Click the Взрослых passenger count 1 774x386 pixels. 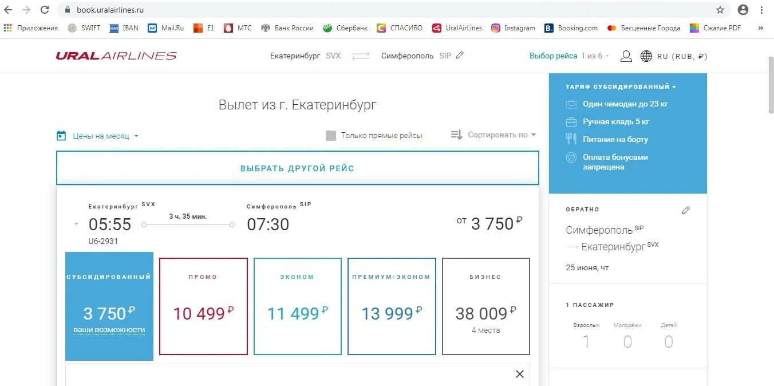(x=586, y=342)
